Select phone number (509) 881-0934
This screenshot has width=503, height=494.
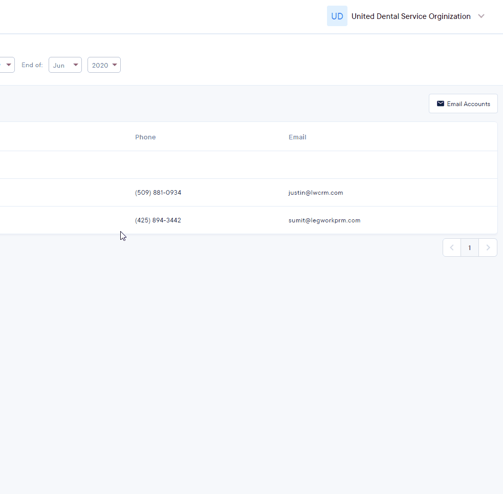click(158, 193)
